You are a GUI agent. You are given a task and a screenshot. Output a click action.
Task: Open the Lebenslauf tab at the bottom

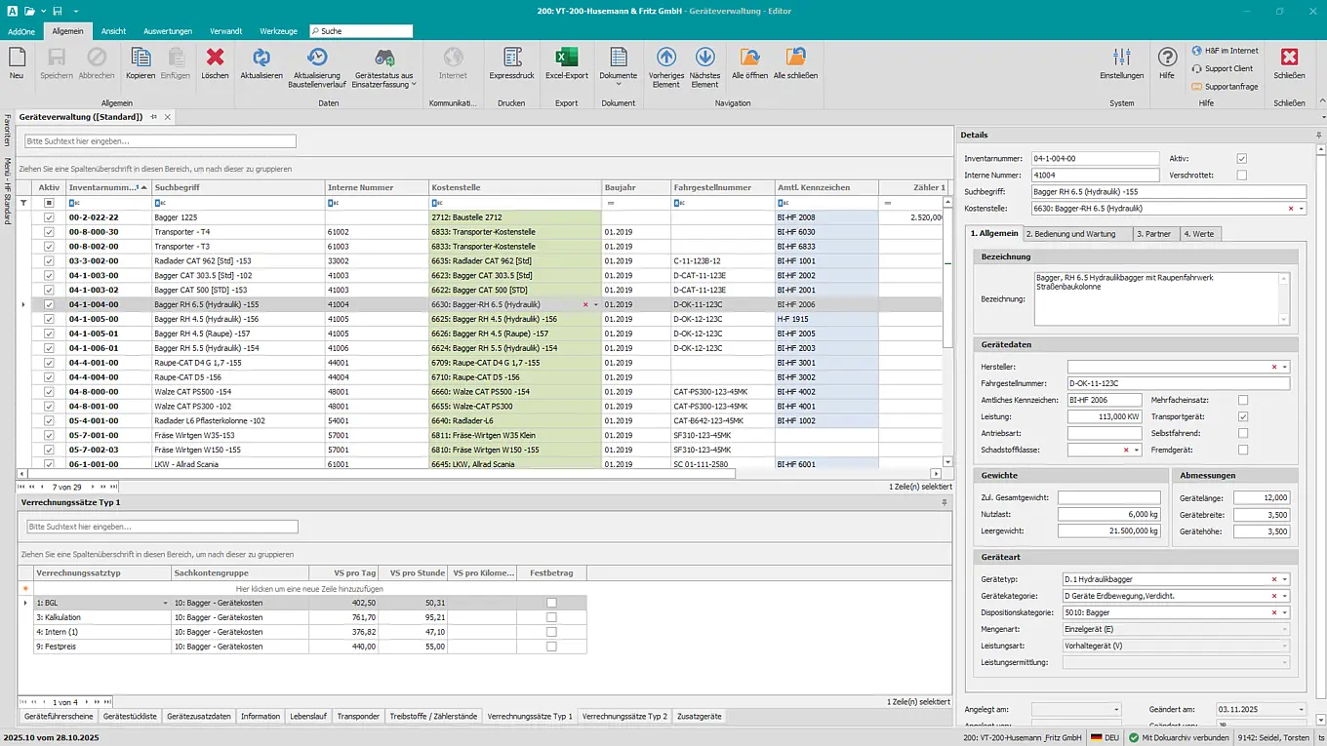308,715
